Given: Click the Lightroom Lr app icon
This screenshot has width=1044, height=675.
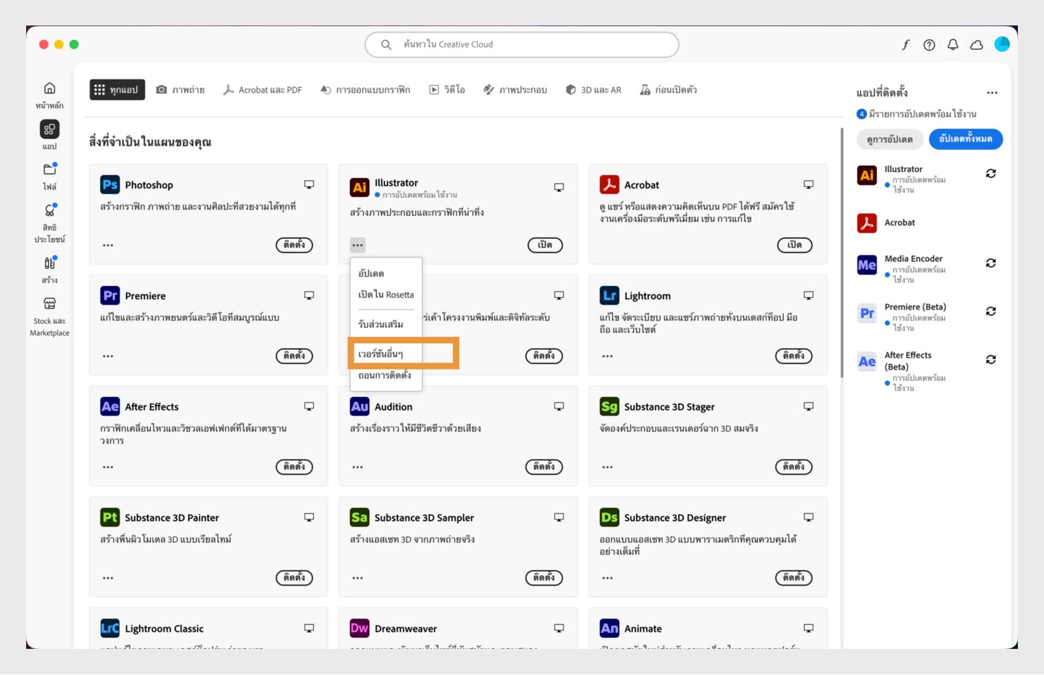Looking at the screenshot, I should coord(609,296).
